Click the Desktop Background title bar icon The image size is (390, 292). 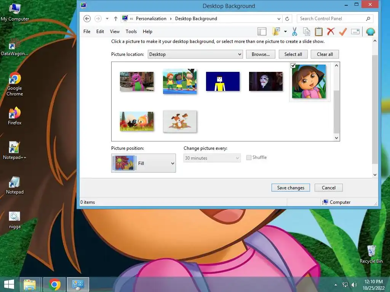pos(83,5)
